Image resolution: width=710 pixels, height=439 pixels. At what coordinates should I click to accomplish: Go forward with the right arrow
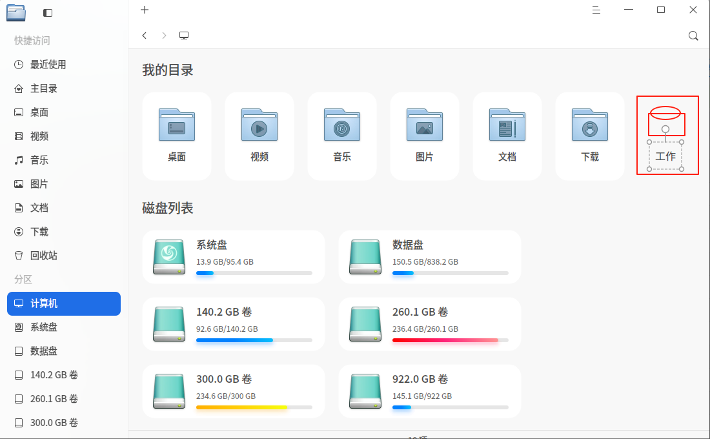[164, 36]
